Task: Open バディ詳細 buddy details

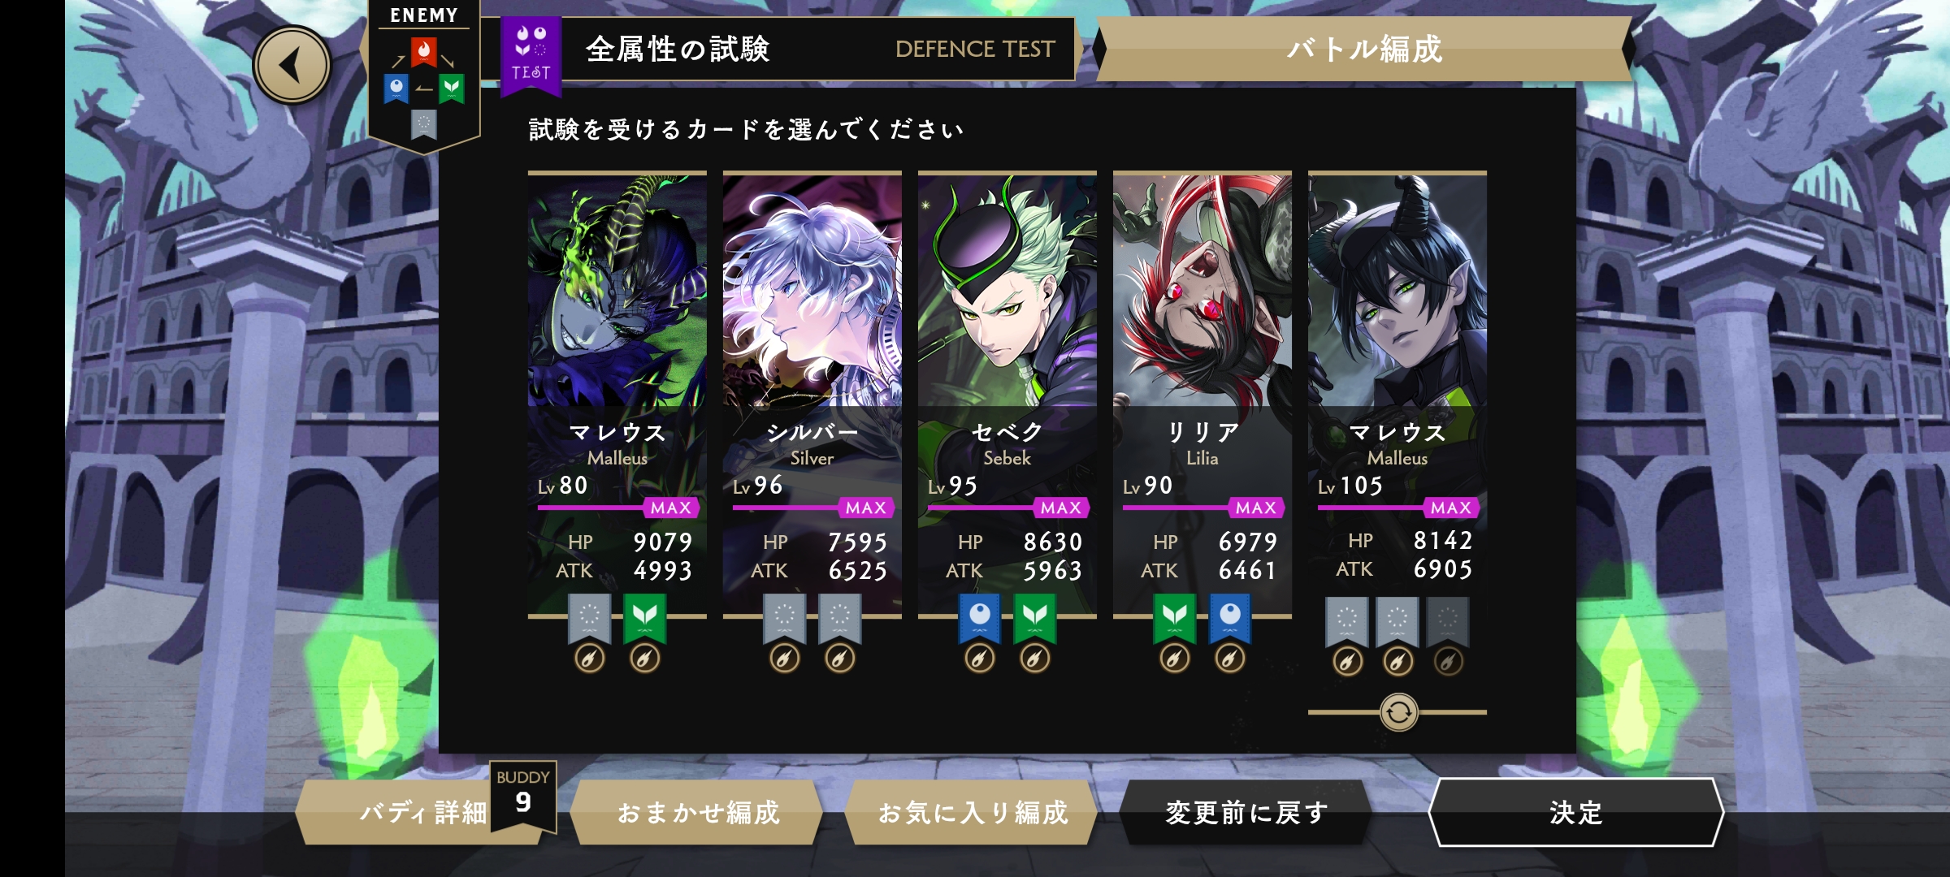Action: [x=422, y=812]
